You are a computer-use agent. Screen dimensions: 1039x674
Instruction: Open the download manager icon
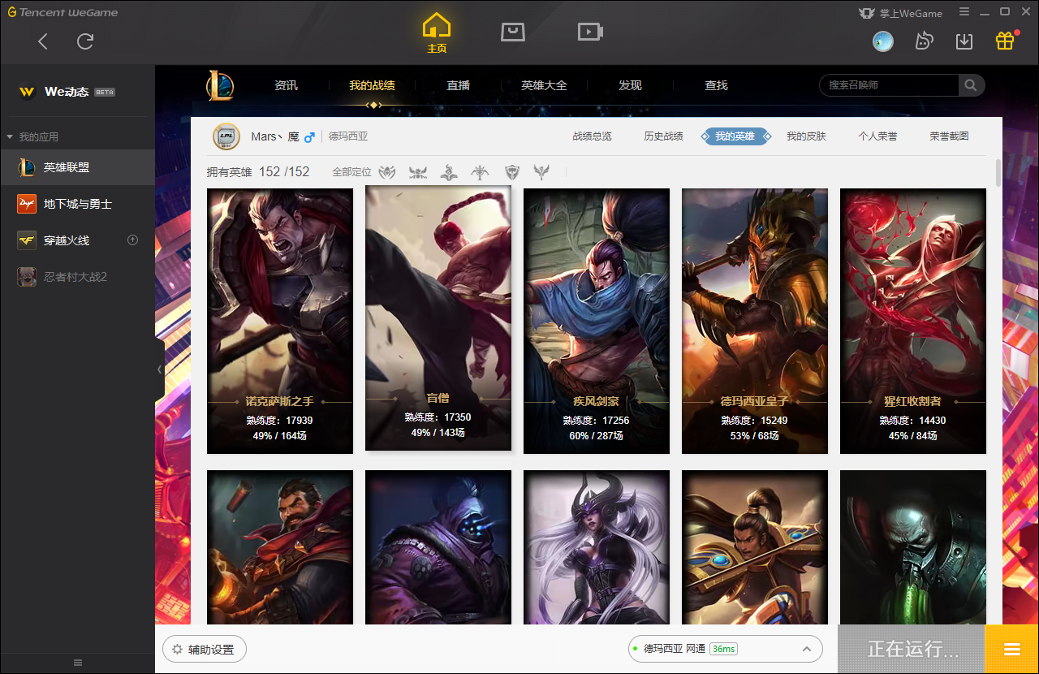coord(964,41)
